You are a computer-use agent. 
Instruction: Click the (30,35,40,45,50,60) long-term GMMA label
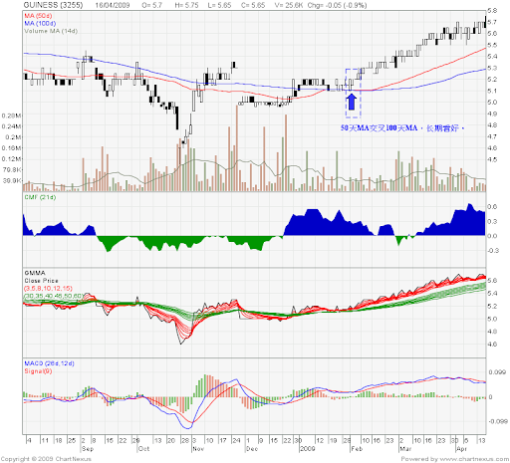[54, 296]
